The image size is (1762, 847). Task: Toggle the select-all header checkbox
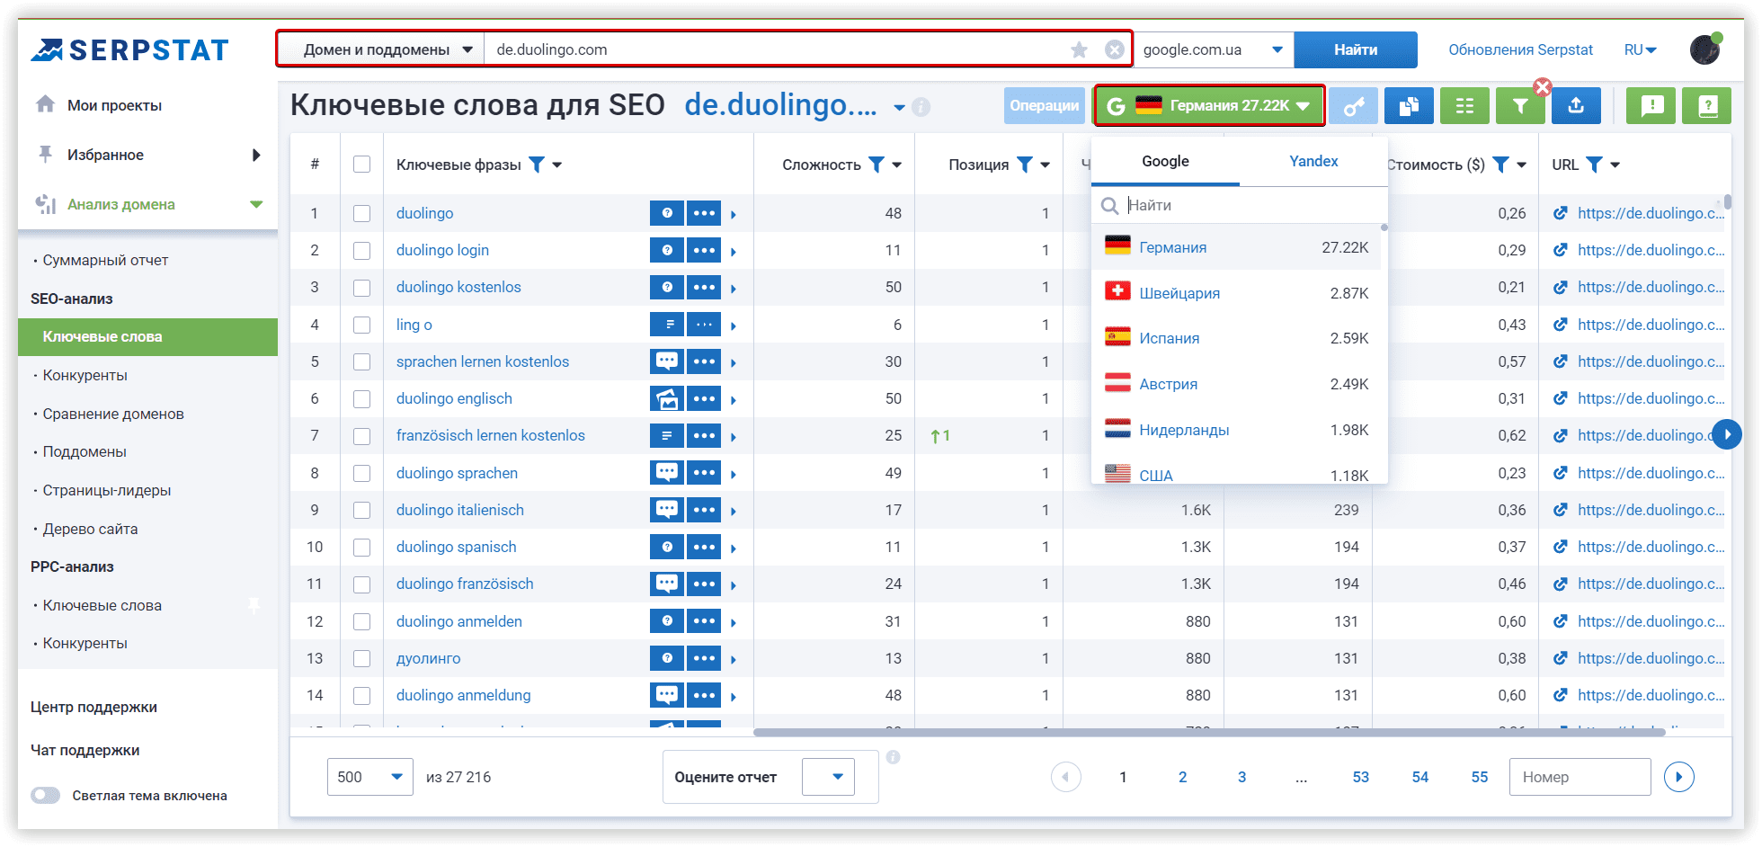click(x=361, y=164)
